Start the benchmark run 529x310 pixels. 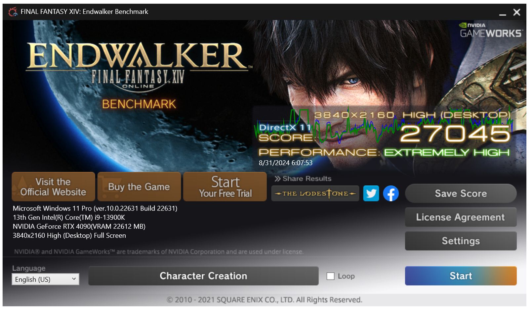[461, 276]
